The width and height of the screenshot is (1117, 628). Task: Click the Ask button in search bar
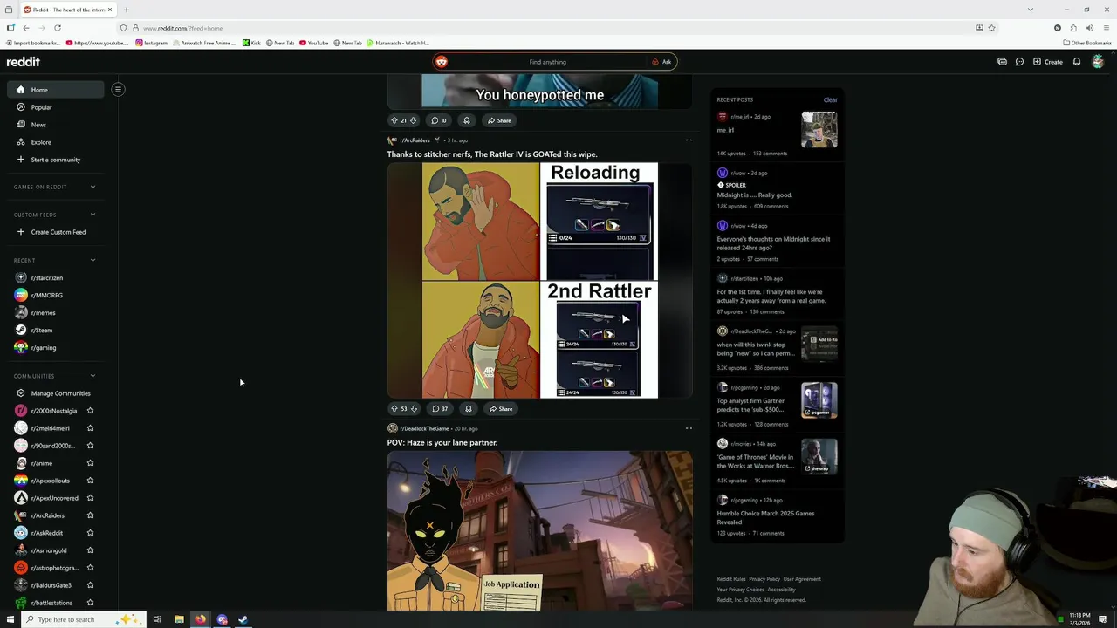pos(661,62)
